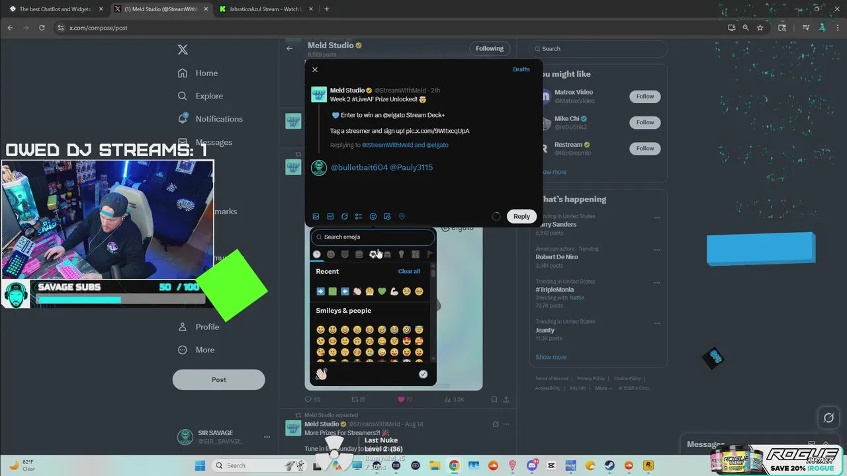Click the X logo in sidebar
This screenshot has width=847, height=476.
point(183,50)
